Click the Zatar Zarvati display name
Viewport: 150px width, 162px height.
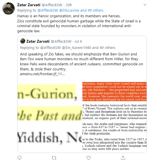pos(29,5)
